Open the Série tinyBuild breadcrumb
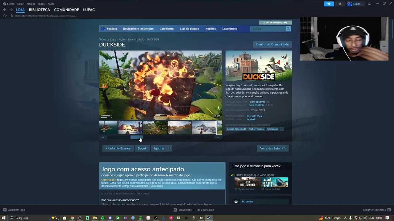This screenshot has height=221, width=394. click(x=136, y=39)
